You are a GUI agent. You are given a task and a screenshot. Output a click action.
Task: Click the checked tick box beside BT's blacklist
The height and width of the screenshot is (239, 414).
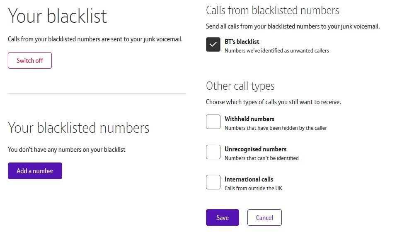(213, 44)
